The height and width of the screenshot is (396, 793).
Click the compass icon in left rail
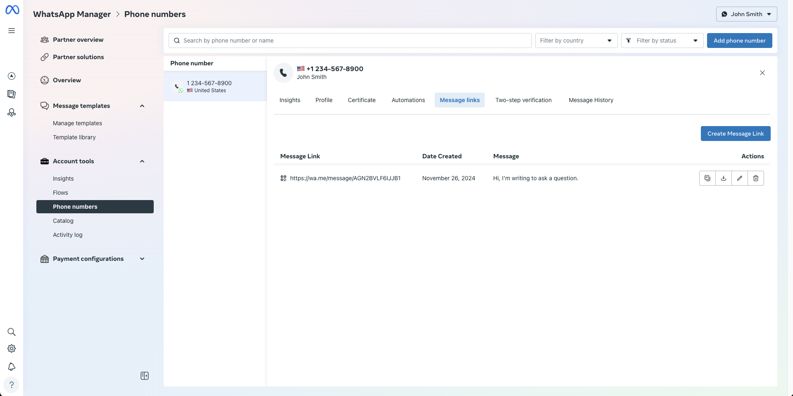click(12, 76)
